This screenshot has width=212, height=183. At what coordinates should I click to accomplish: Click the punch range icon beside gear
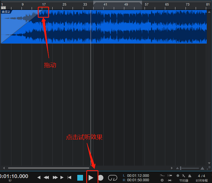(x=170, y=180)
